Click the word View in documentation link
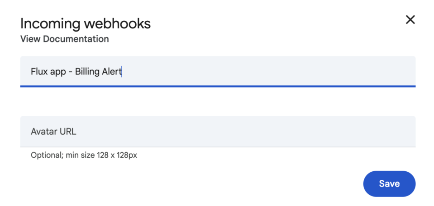Viewport: 434px width, 206px height. click(30, 39)
